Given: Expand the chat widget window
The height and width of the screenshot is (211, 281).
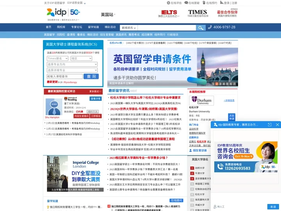Looking at the screenshot, I should pyautogui.click(x=270, y=125).
